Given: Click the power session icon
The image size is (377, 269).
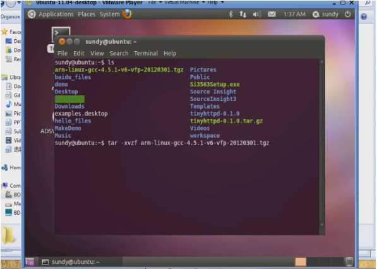Looking at the screenshot, I should (x=347, y=15).
